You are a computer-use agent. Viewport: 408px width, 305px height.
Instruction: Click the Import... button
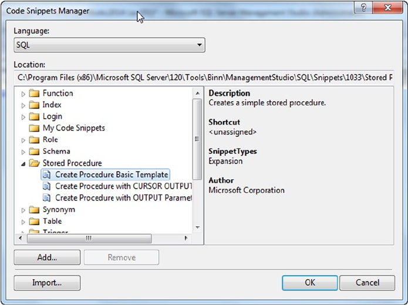[x=46, y=283]
